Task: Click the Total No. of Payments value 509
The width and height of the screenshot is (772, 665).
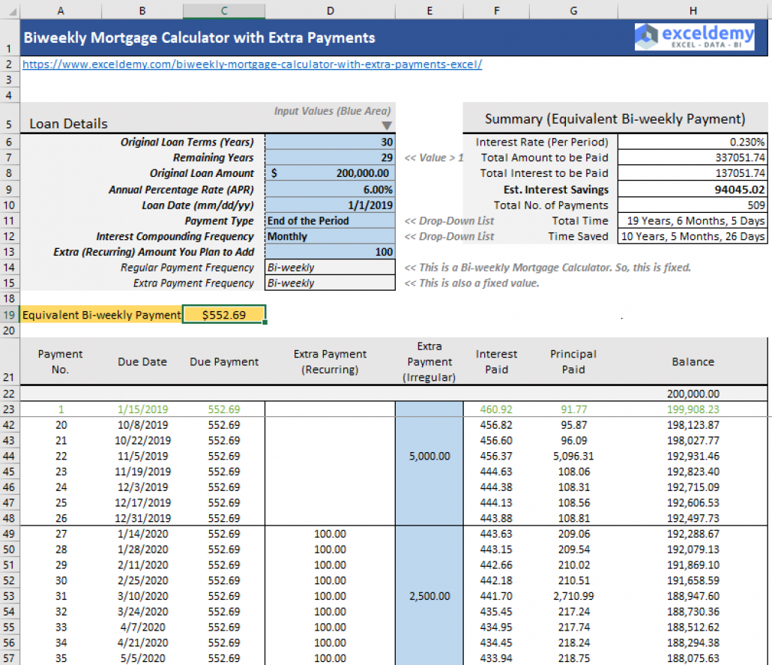Action: coord(693,205)
